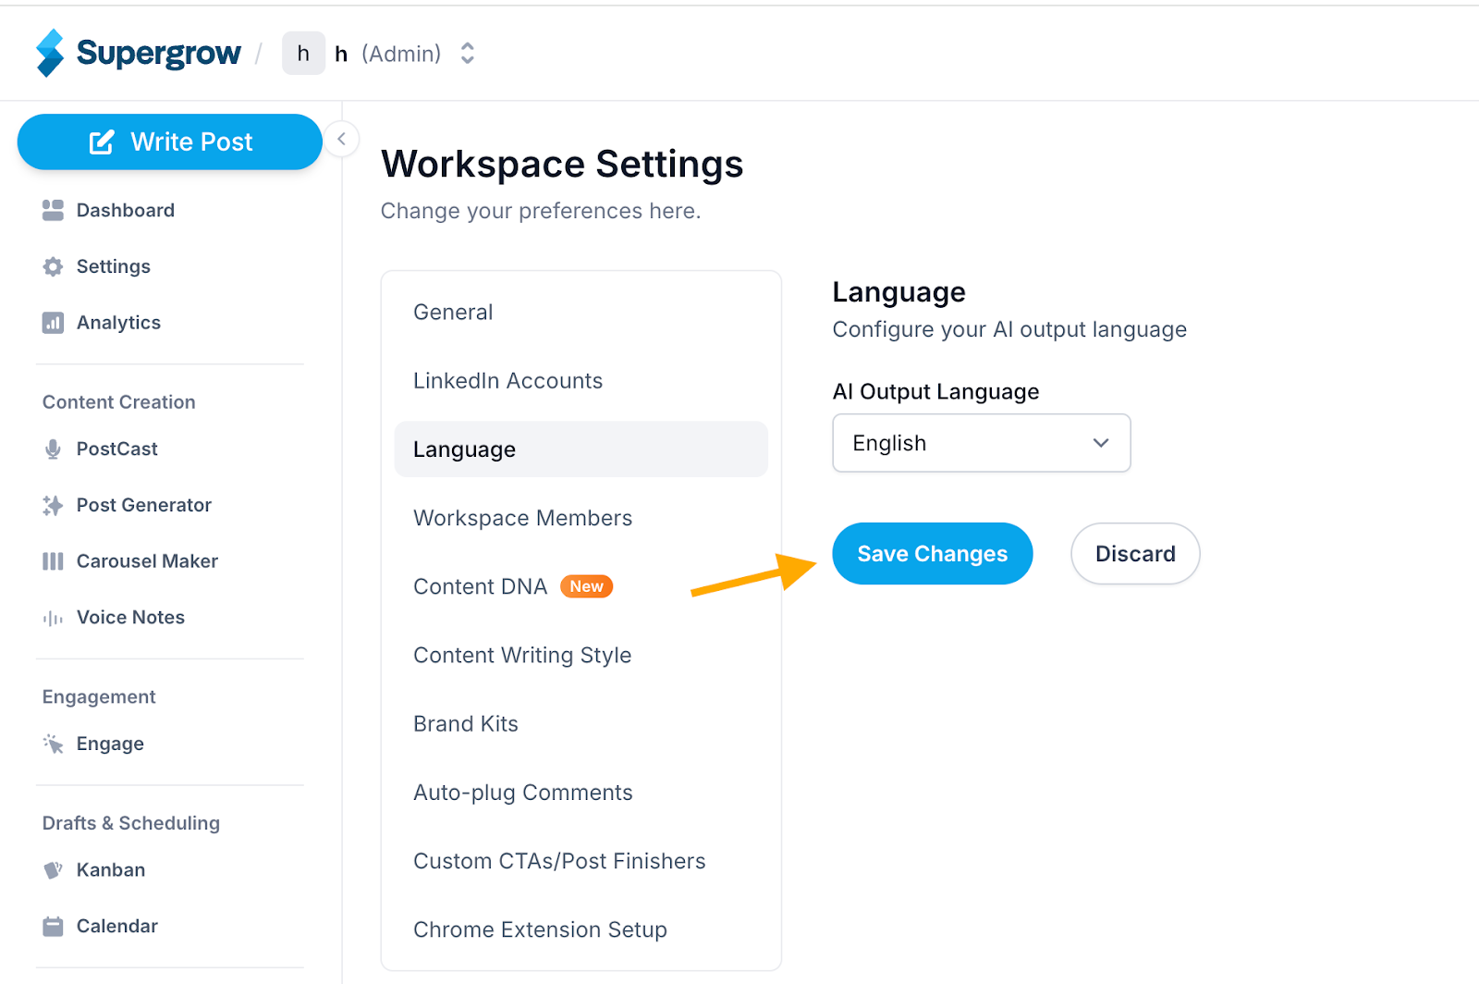The height and width of the screenshot is (984, 1479).
Task: Click the workspace avatar letter h
Action: pos(303,54)
